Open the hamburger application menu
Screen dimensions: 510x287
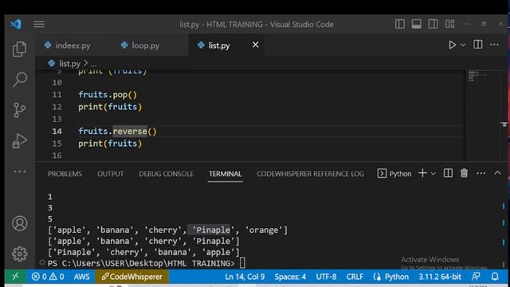pyautogui.click(x=39, y=24)
